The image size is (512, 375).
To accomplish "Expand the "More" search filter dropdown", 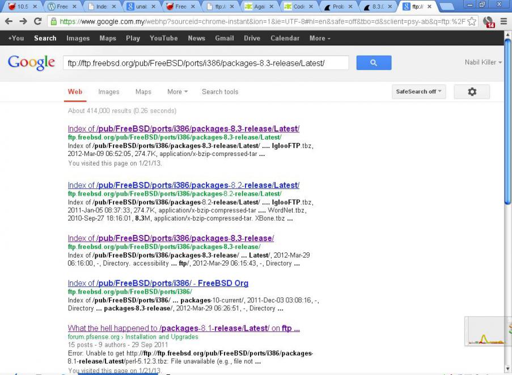I will tap(177, 92).
